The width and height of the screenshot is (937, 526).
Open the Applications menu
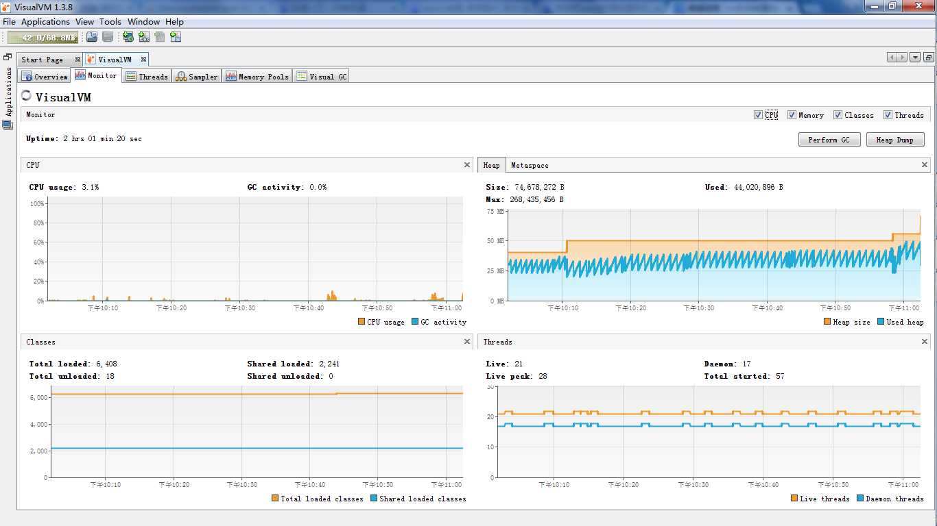[x=45, y=22]
